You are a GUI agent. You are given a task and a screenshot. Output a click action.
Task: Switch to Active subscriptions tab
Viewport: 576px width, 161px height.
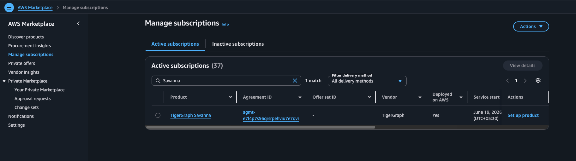pyautogui.click(x=175, y=44)
